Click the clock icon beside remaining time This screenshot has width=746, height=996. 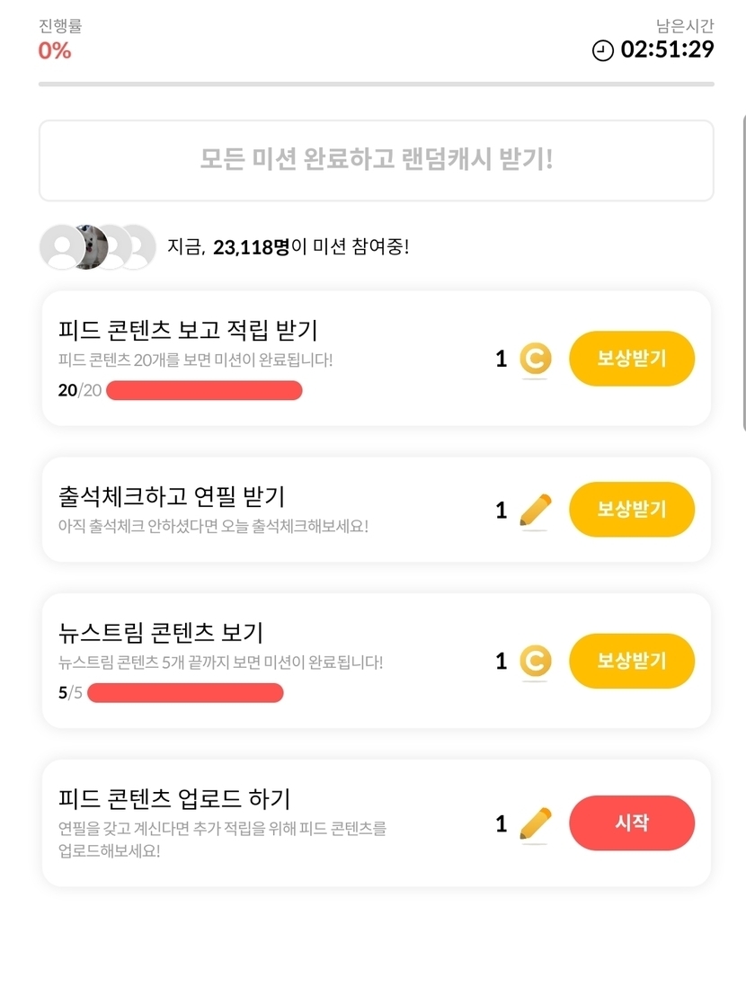602,50
